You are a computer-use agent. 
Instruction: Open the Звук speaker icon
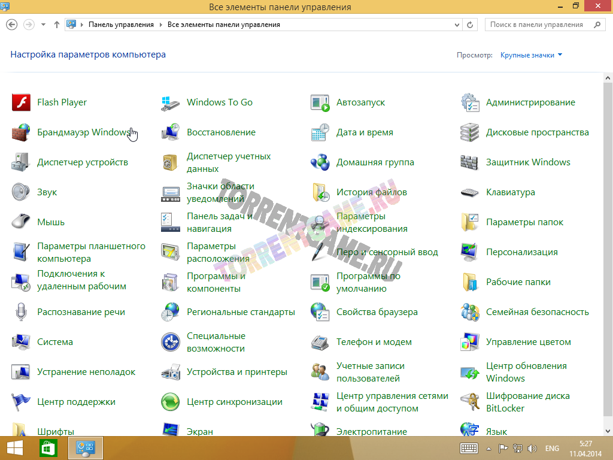point(21,192)
